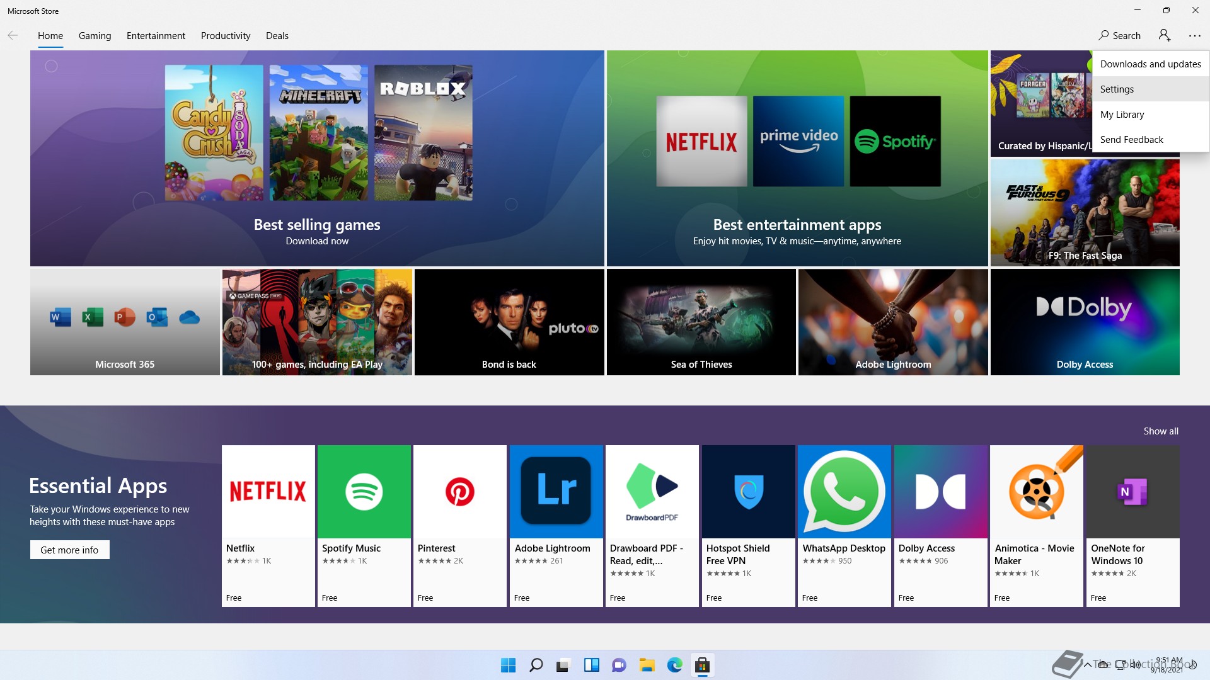1210x680 pixels.
Task: Go to the Deals tab
Action: [277, 36]
